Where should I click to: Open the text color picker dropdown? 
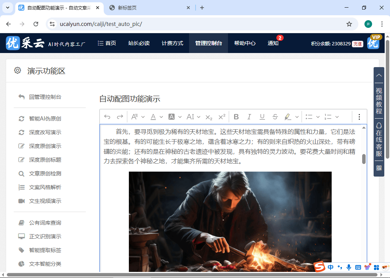(x=162, y=117)
